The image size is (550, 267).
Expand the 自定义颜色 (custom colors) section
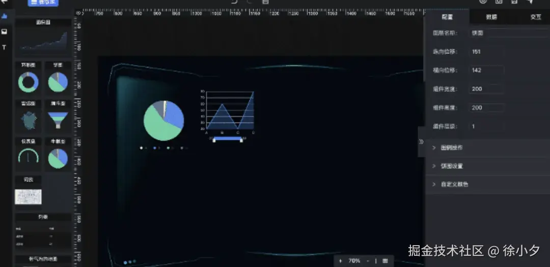click(487, 184)
